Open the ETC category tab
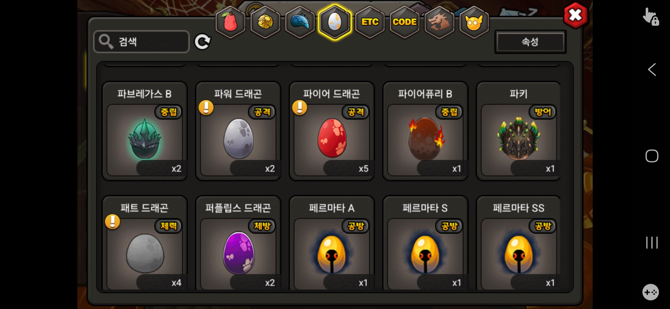The height and width of the screenshot is (309, 670). [x=370, y=22]
